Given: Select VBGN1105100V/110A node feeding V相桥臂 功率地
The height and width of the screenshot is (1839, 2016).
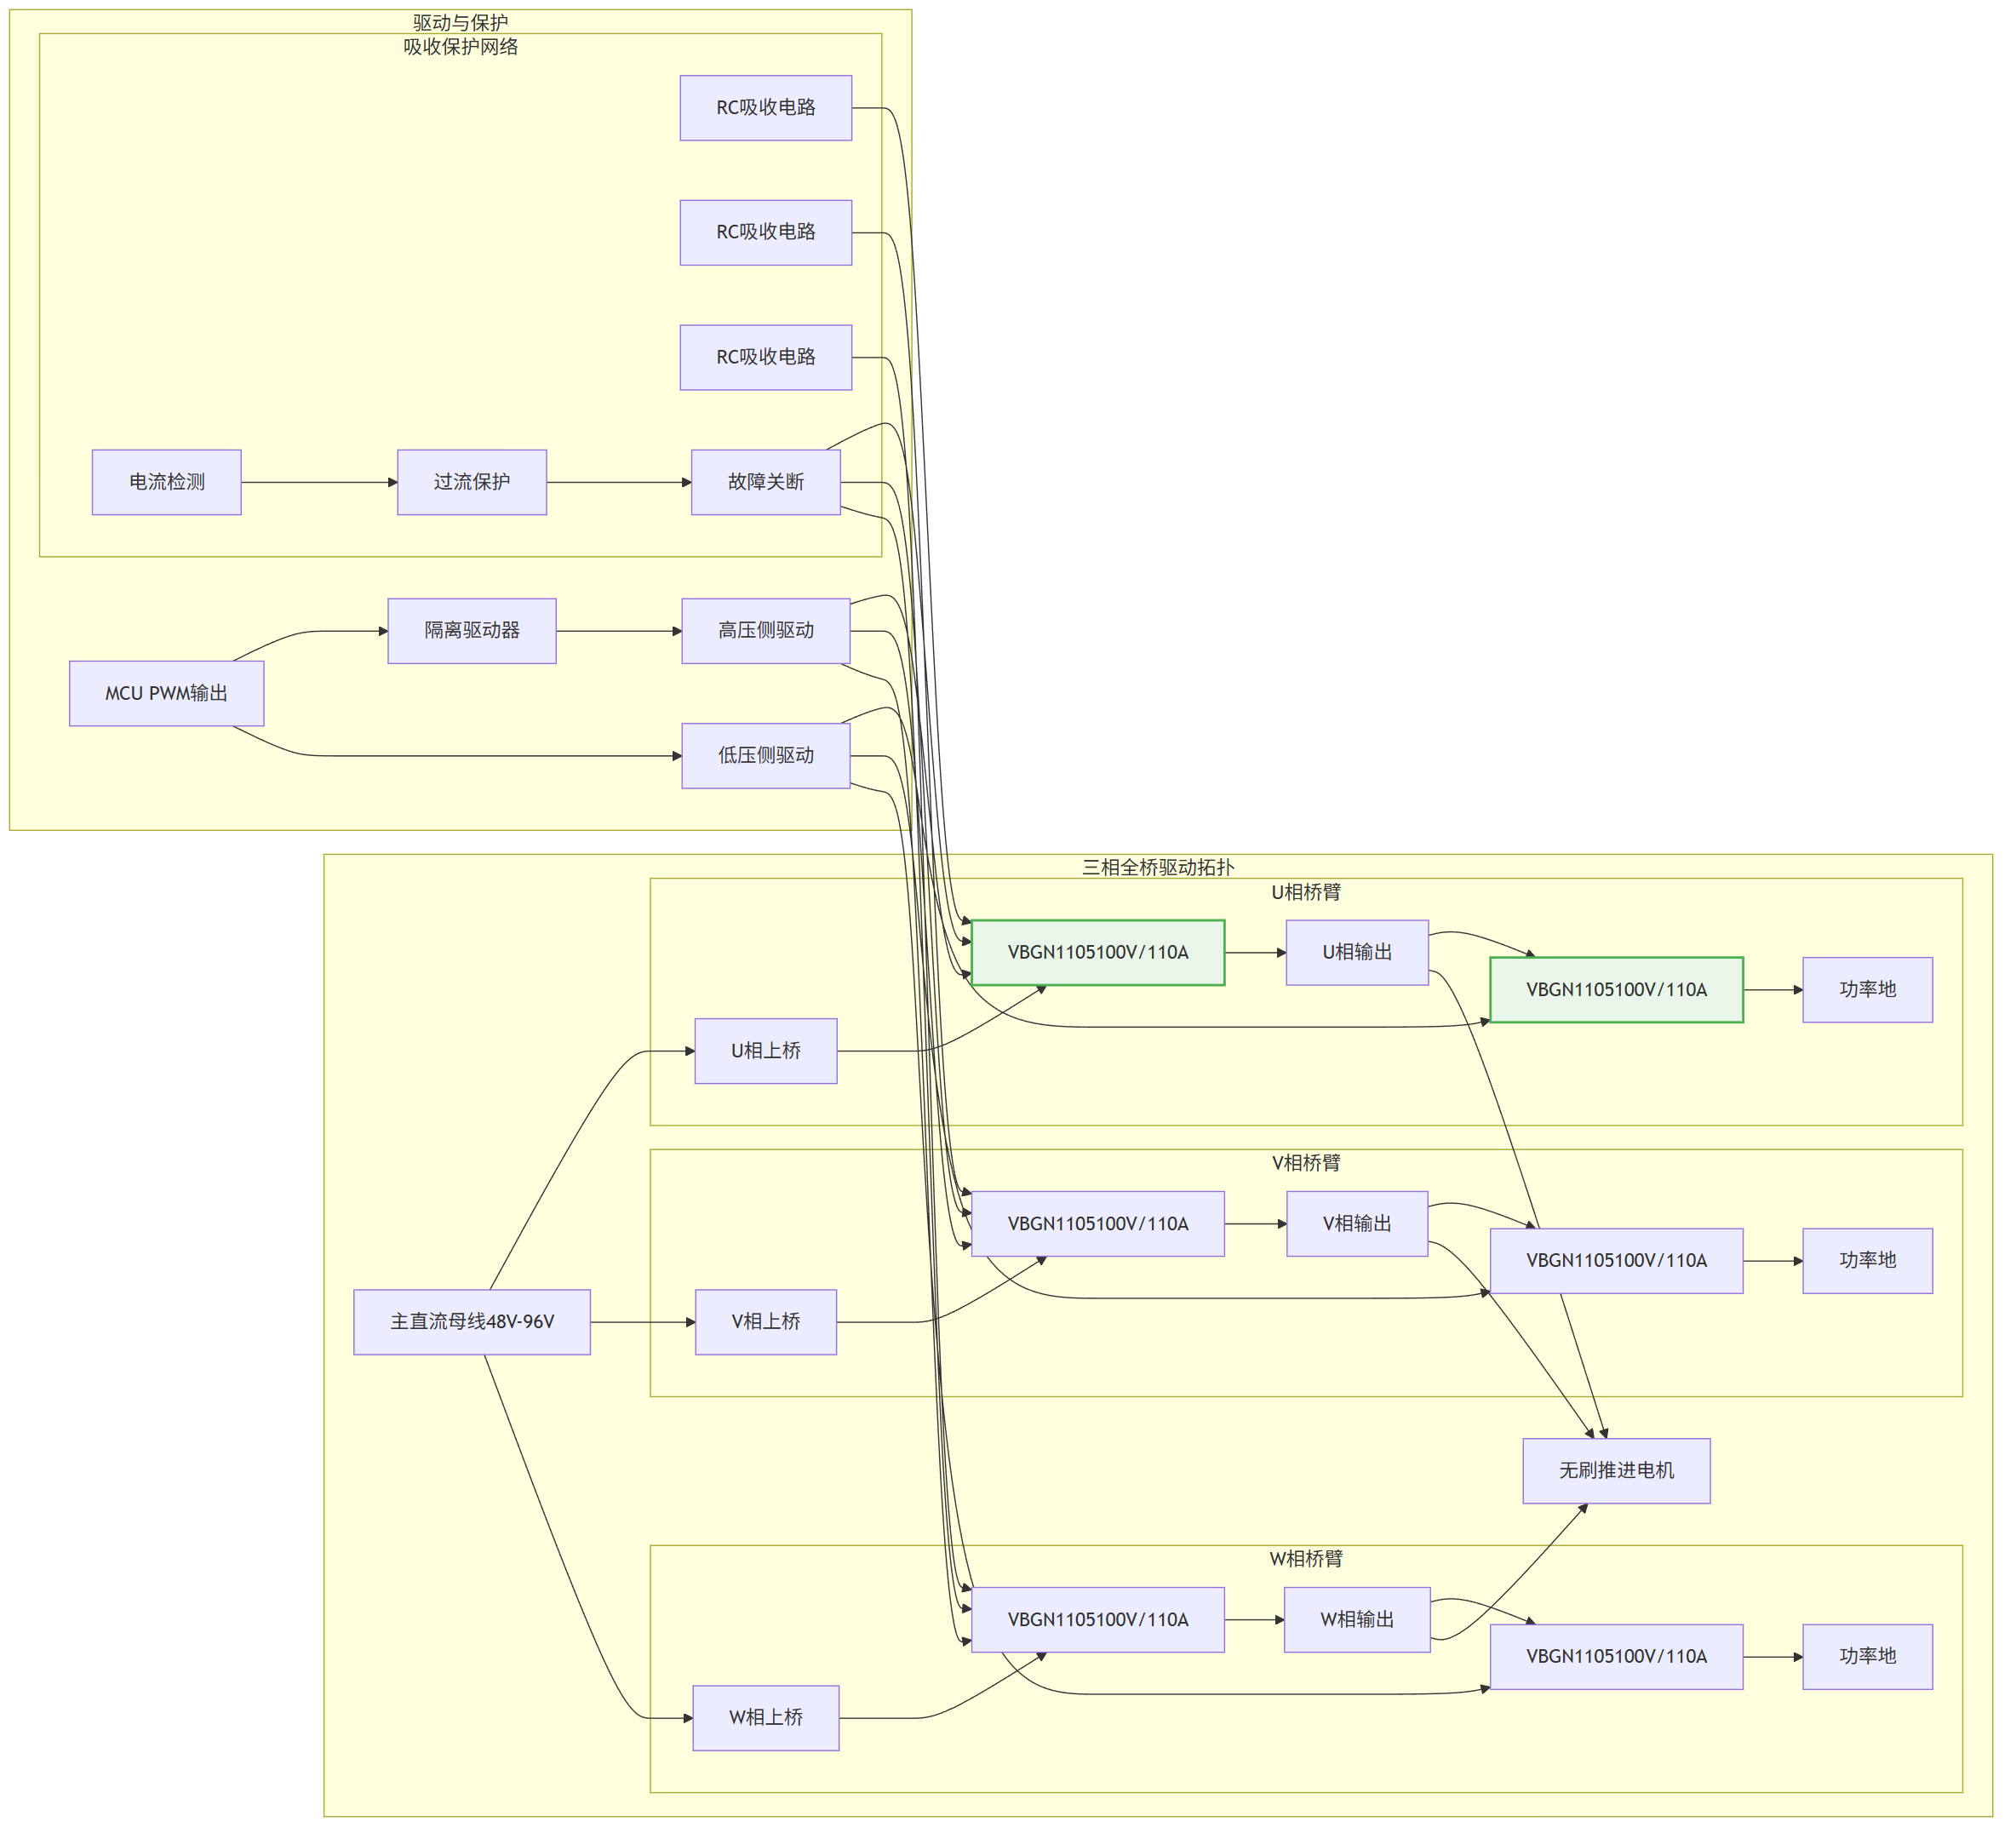Looking at the screenshot, I should coord(1617,1261).
